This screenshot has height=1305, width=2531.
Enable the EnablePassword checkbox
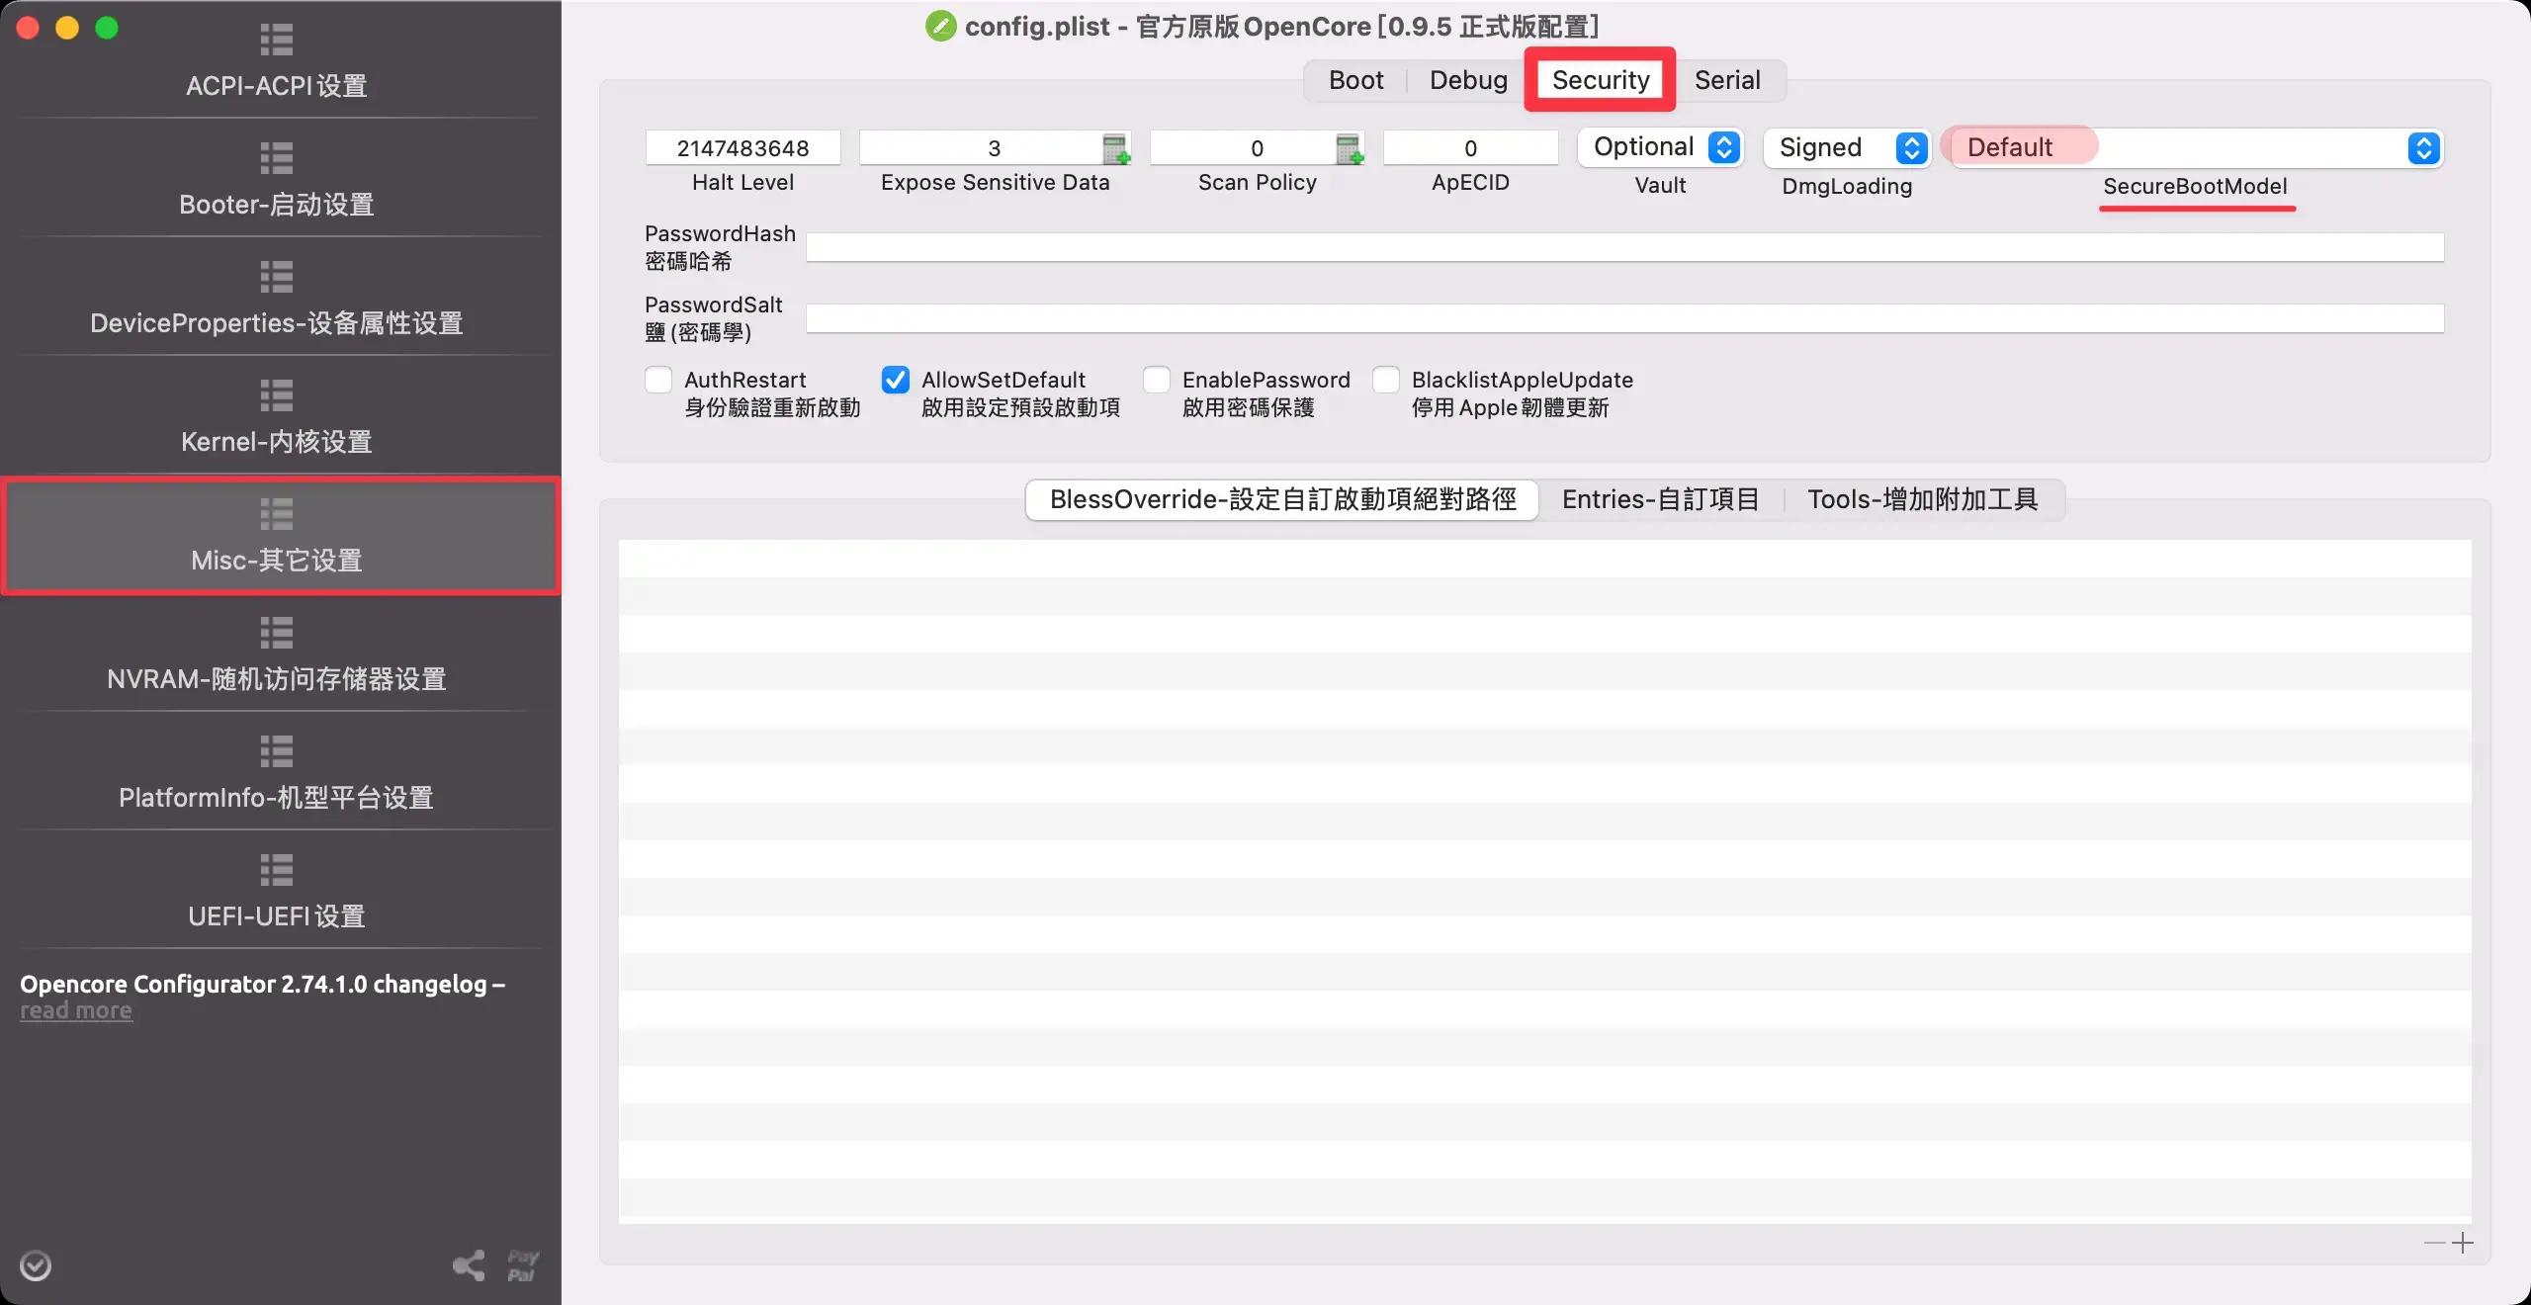click(1157, 380)
